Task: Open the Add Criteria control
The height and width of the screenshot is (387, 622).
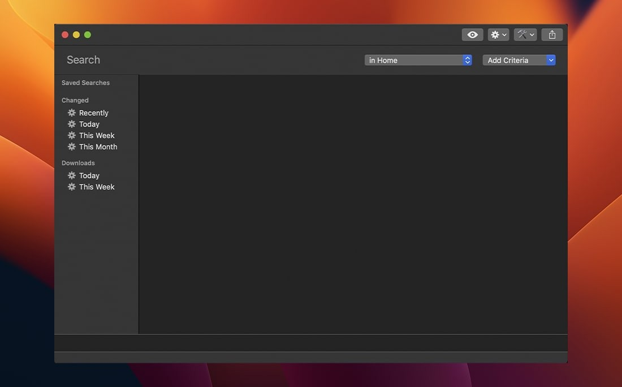Action: point(519,60)
